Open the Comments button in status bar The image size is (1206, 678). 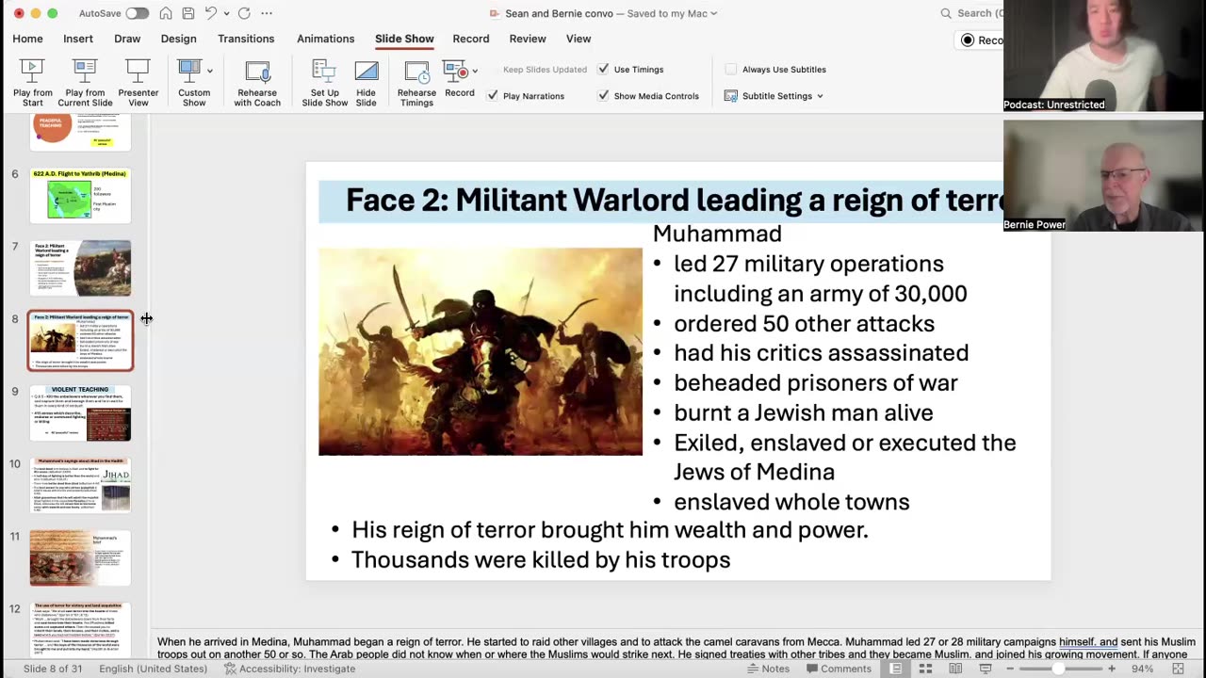(x=837, y=669)
